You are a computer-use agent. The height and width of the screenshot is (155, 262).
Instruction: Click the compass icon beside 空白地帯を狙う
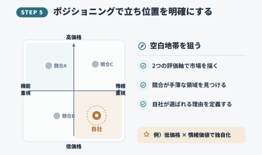point(142,46)
